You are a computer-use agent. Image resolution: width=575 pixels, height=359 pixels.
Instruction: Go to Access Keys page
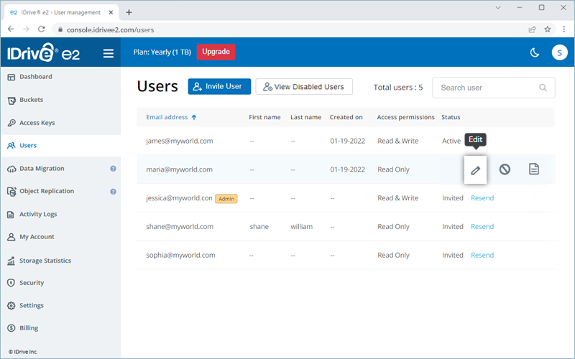tap(37, 123)
